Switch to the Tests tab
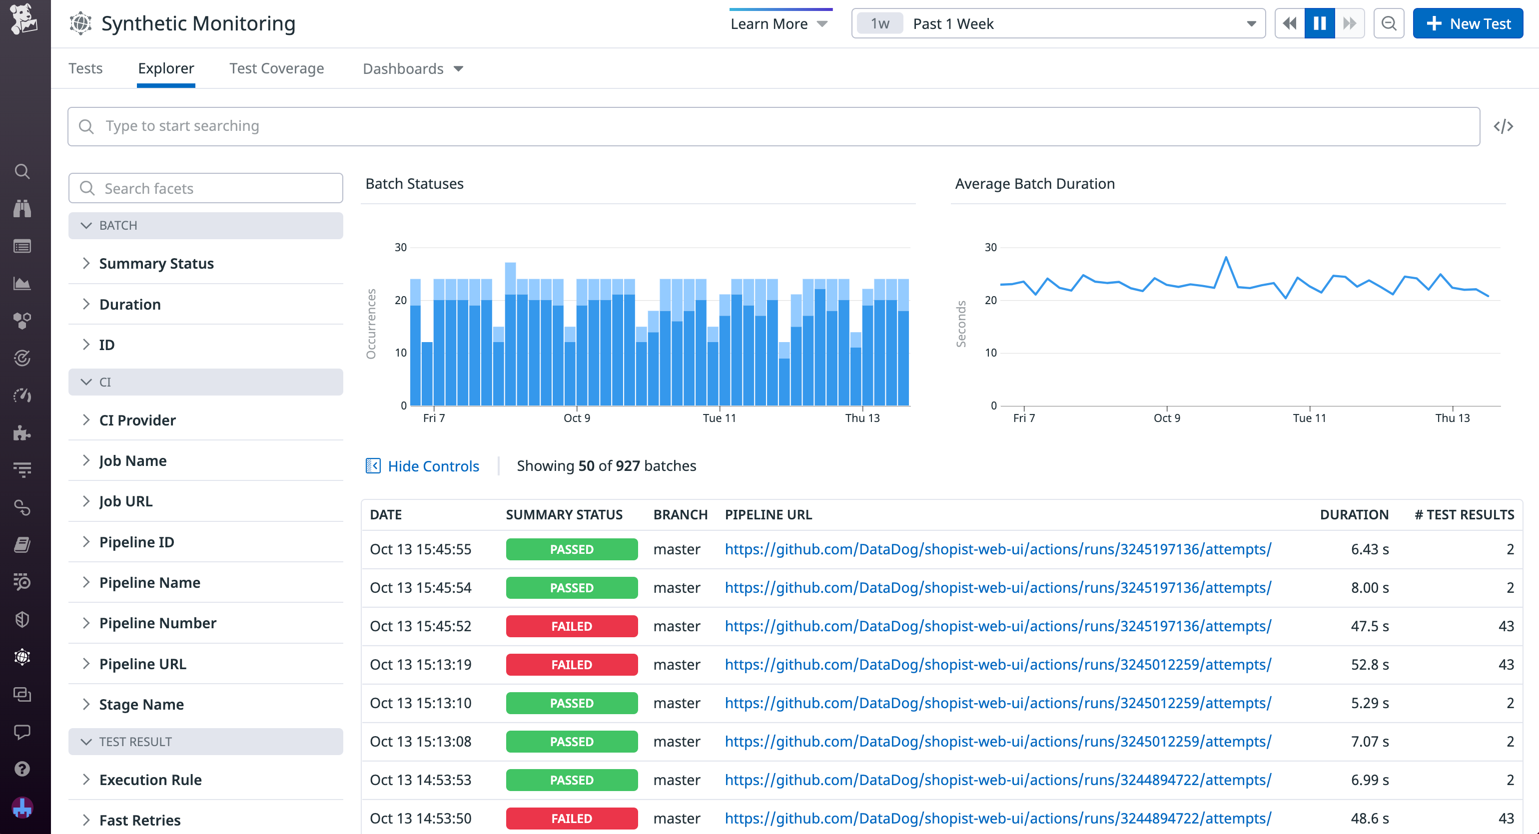Screen dimensions: 1539x834 pyautogui.click(x=85, y=68)
